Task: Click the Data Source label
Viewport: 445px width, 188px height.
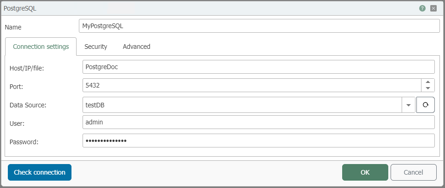Action: point(28,105)
